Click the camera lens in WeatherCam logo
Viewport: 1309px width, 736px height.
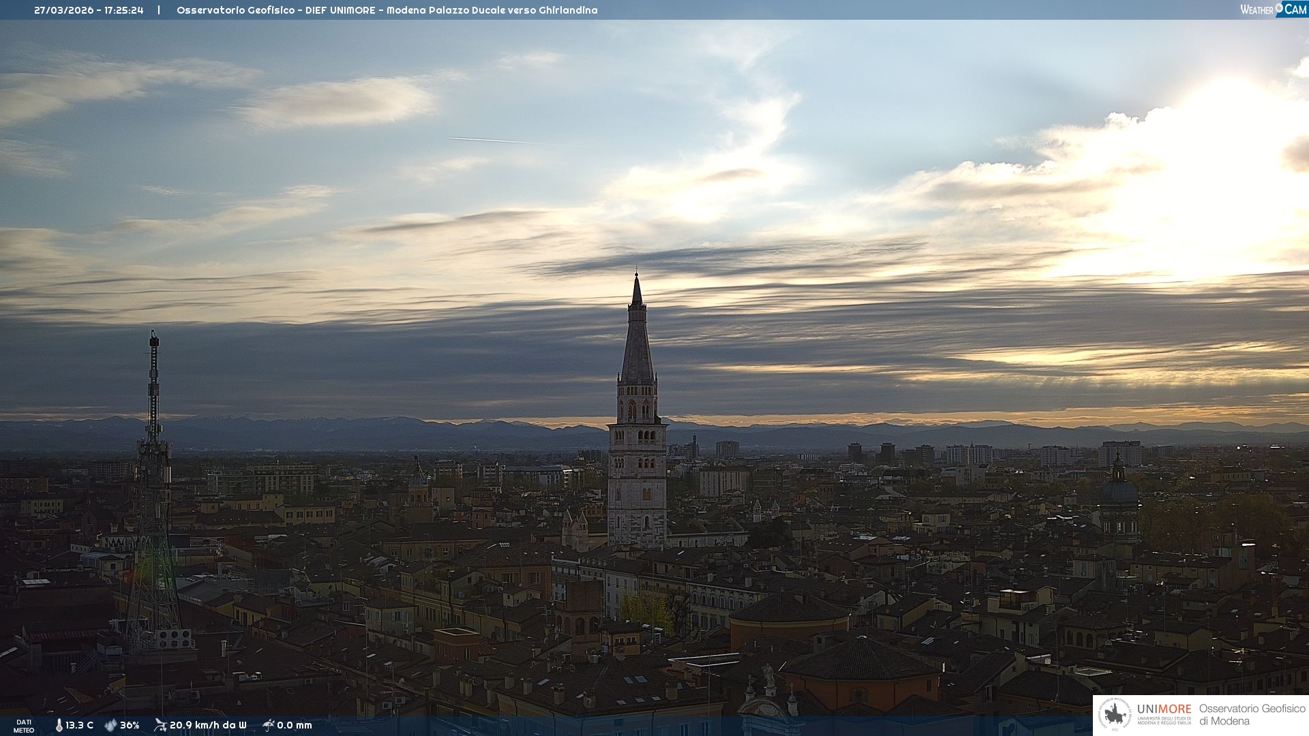coord(1279,7)
